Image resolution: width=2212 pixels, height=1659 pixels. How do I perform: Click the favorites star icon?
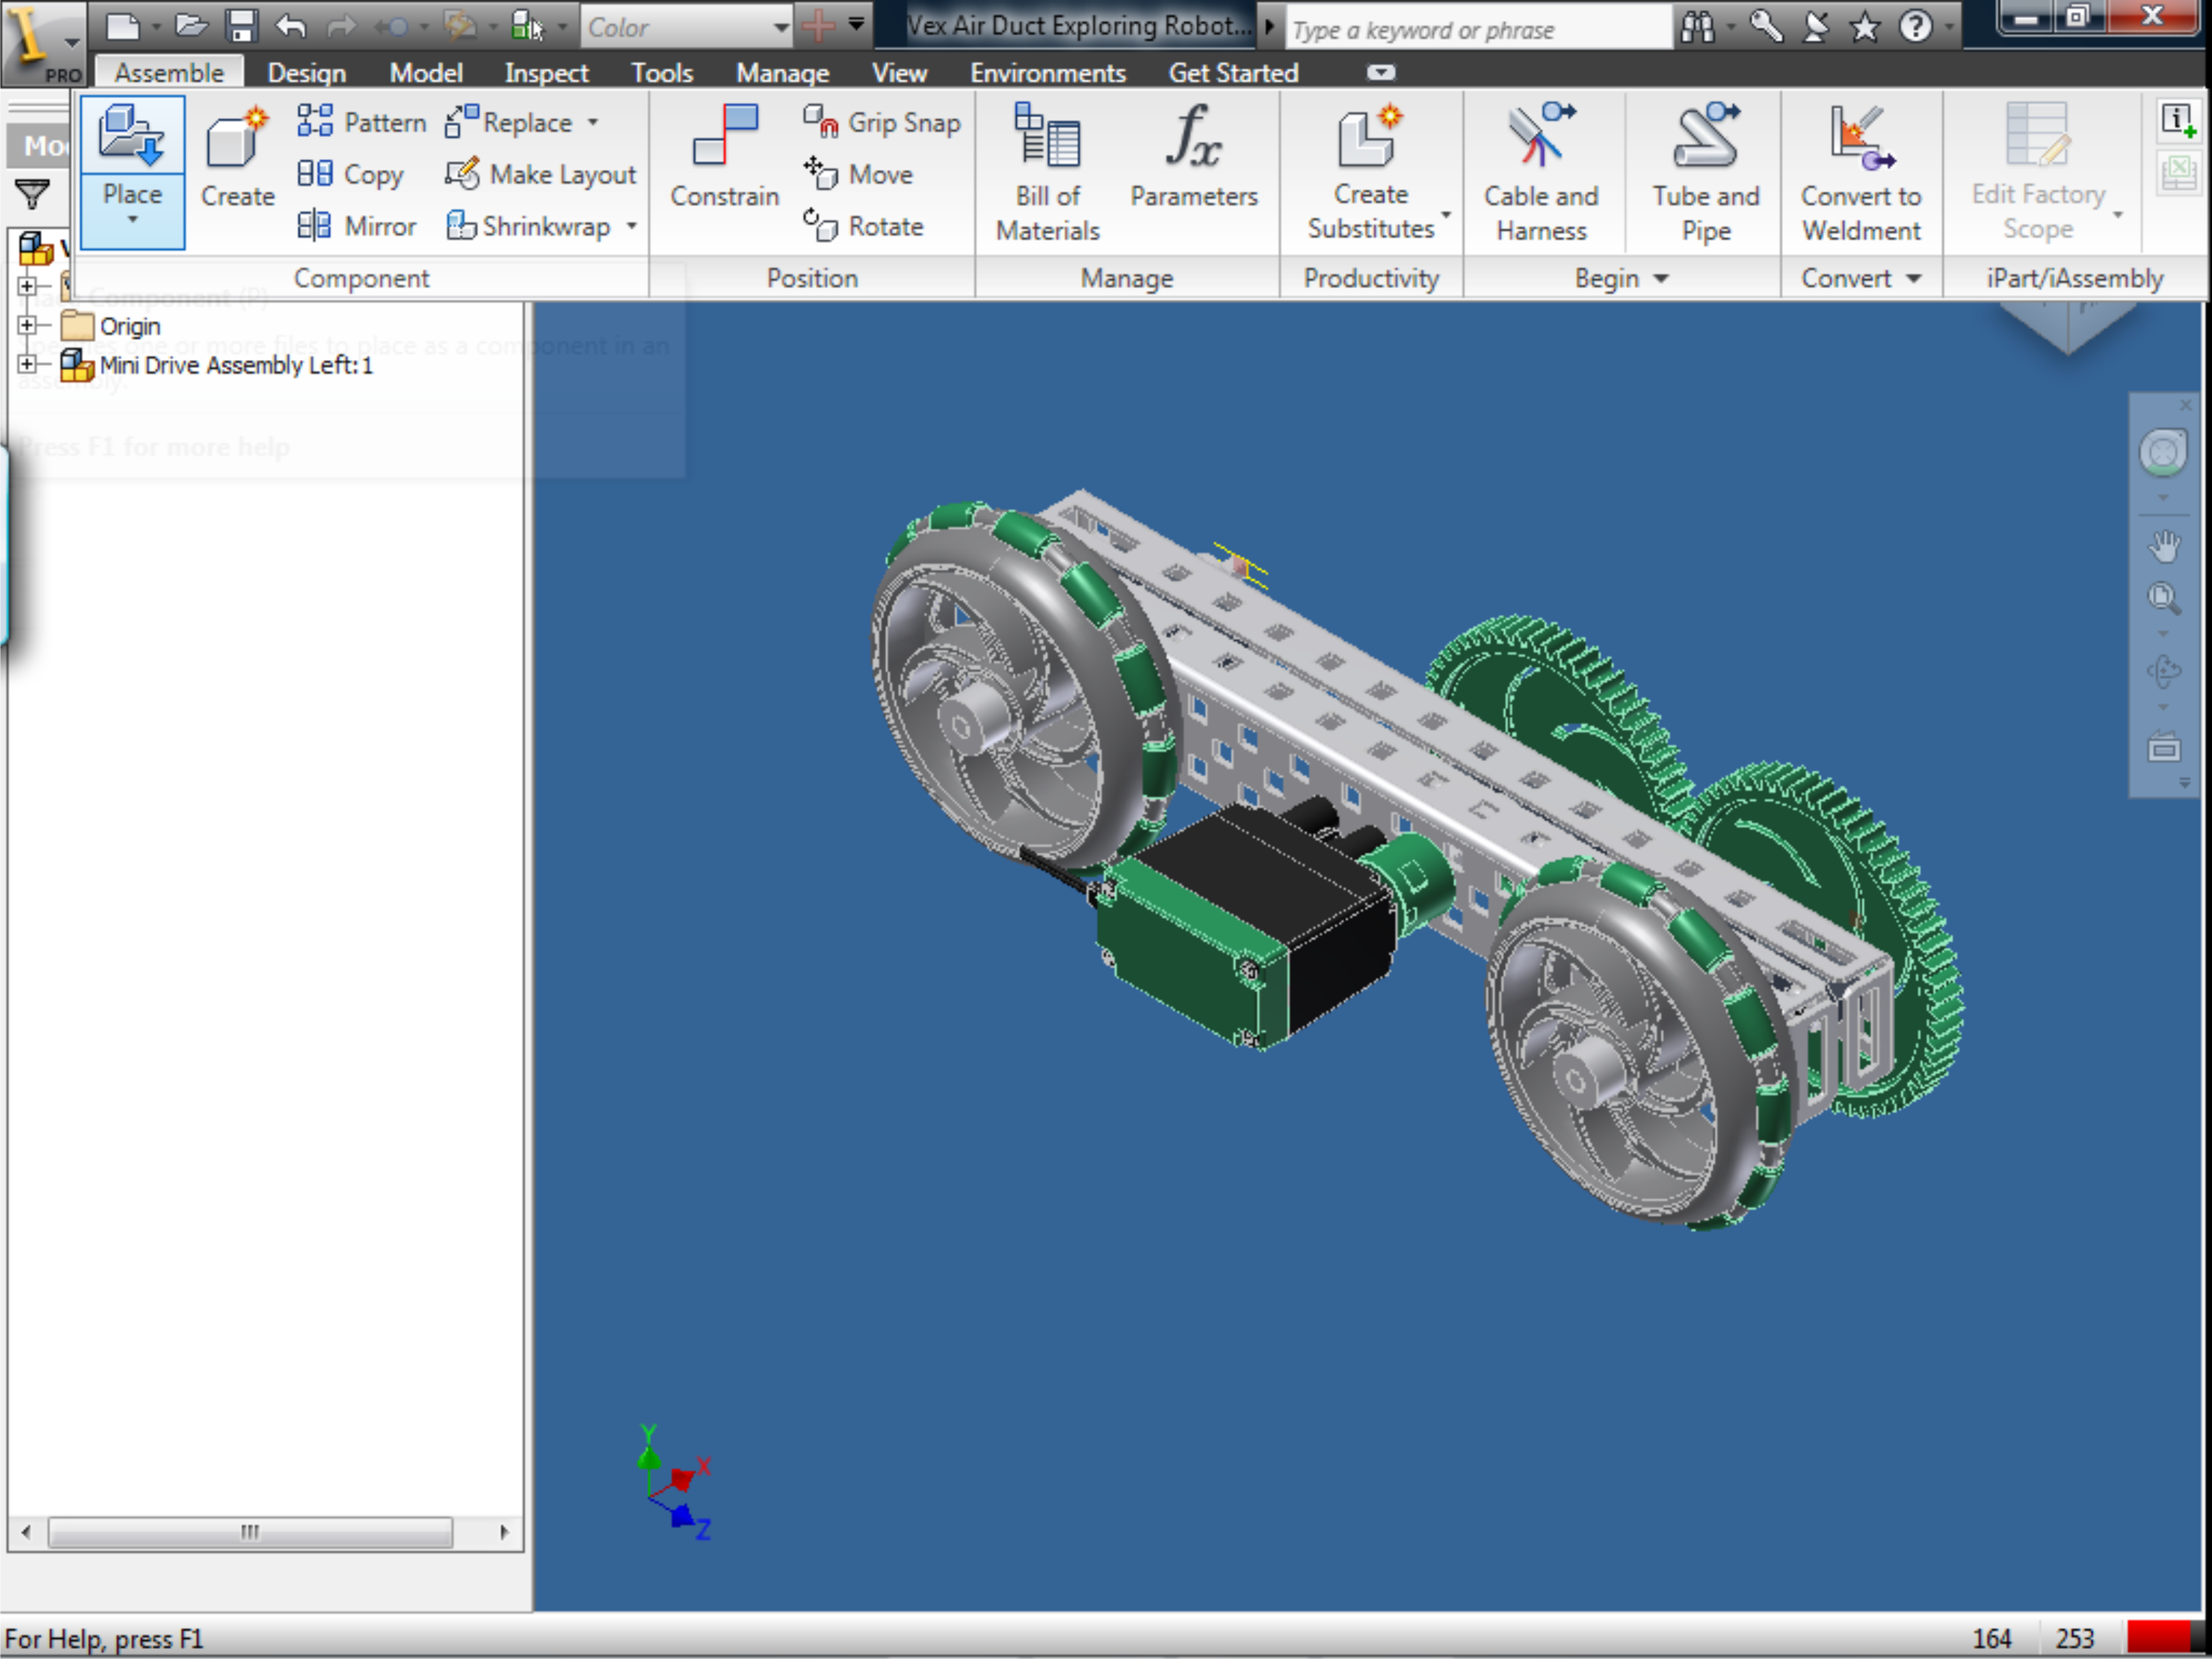1864,27
